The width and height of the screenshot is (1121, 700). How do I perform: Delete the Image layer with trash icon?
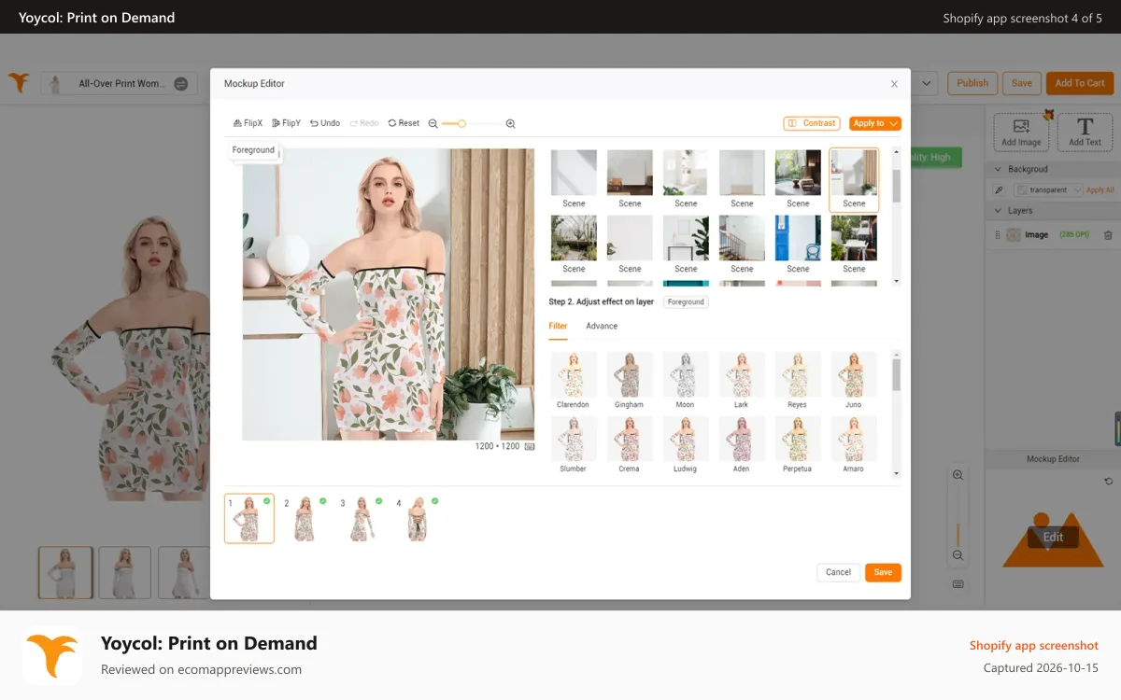pos(1108,235)
